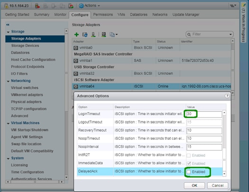Open I/O Filters in sidebar
This screenshot has width=249, height=192.
[x=19, y=74]
